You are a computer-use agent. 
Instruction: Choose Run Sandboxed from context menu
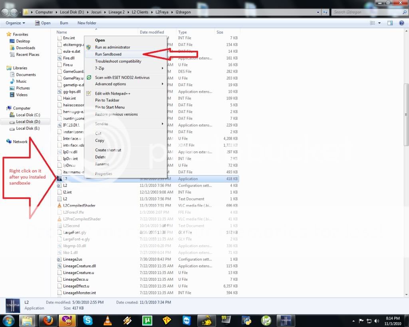coord(108,54)
